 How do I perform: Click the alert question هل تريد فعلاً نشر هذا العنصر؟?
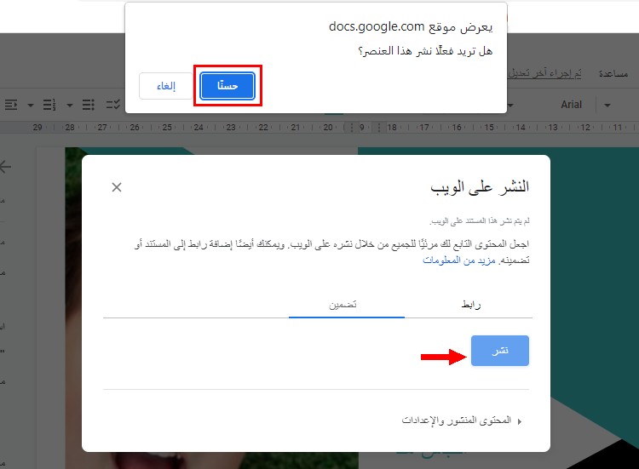pyautogui.click(x=425, y=51)
